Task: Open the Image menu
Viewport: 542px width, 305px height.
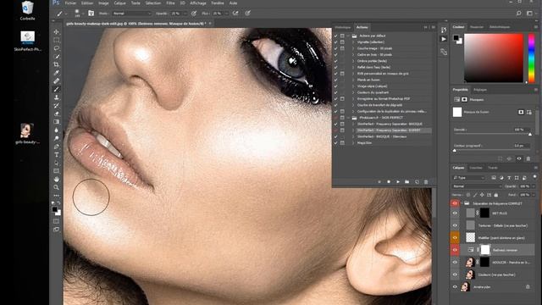Action: (x=103, y=3)
